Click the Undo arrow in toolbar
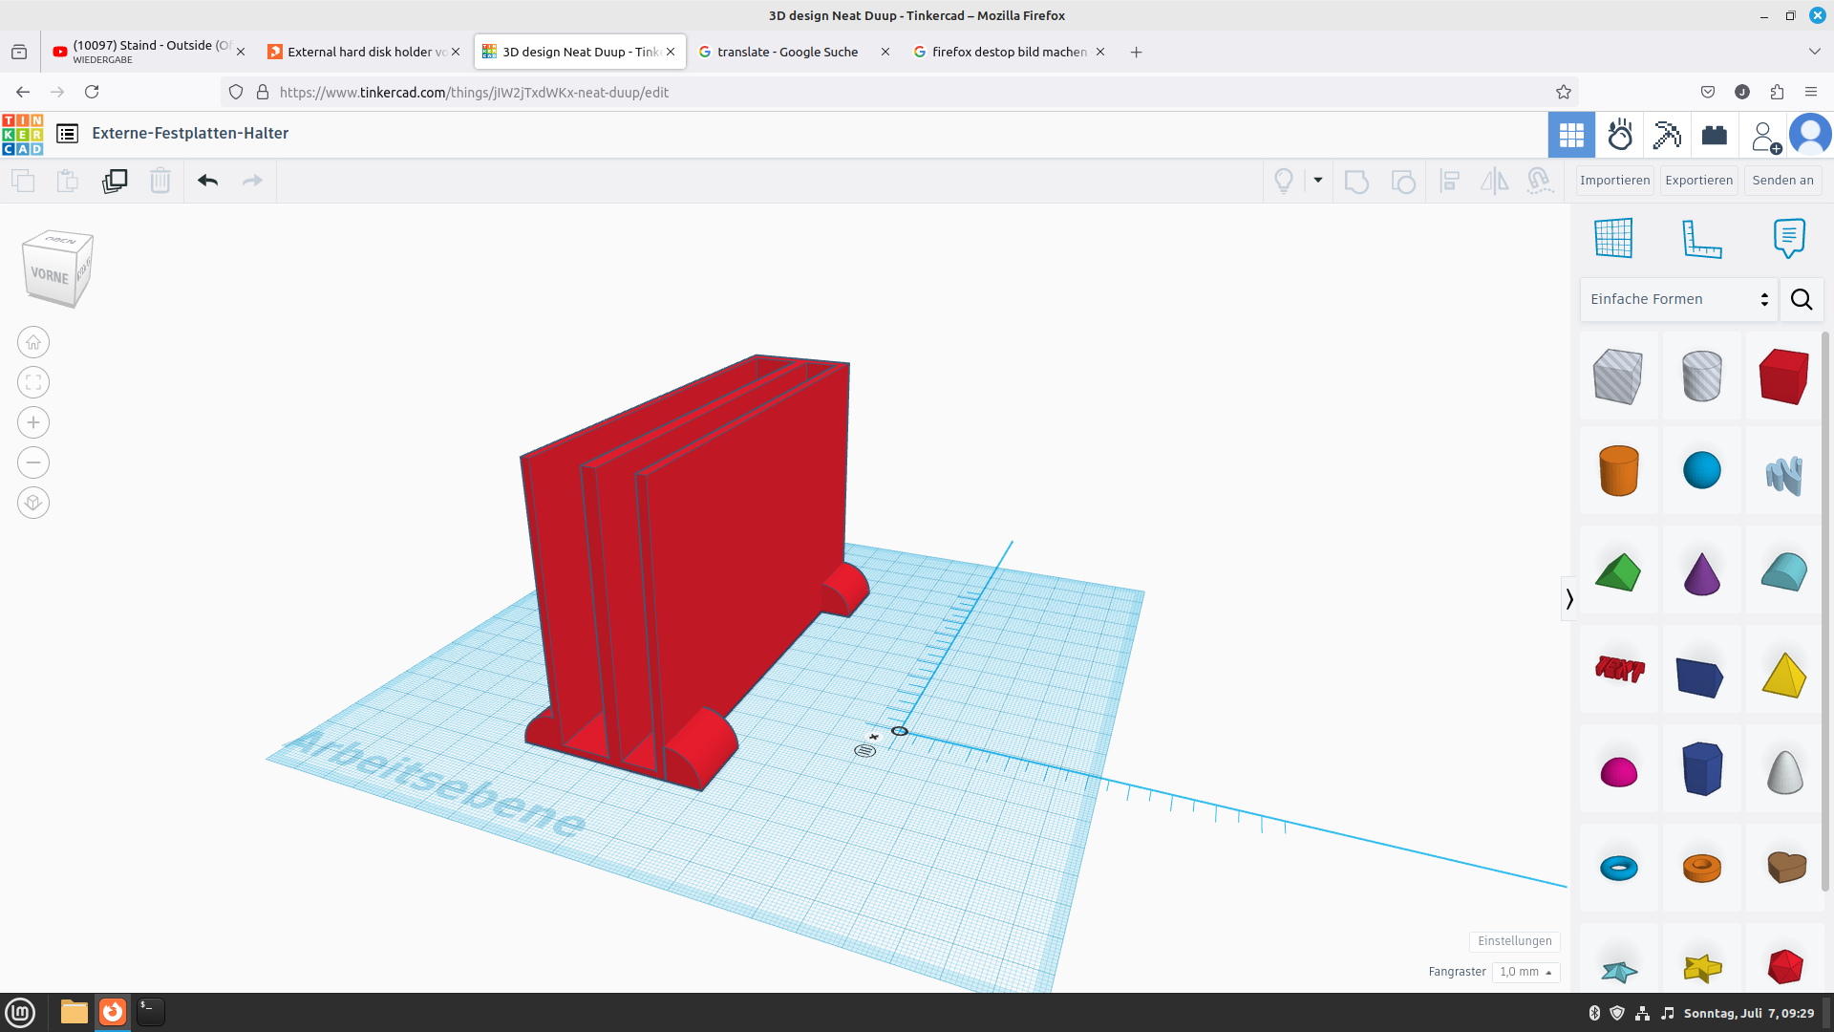 (207, 181)
